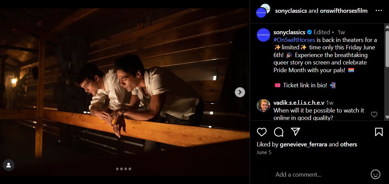Viewport: 389px width, 184px height.
Task: Open emoji picker in comment box
Action: pos(375,174)
